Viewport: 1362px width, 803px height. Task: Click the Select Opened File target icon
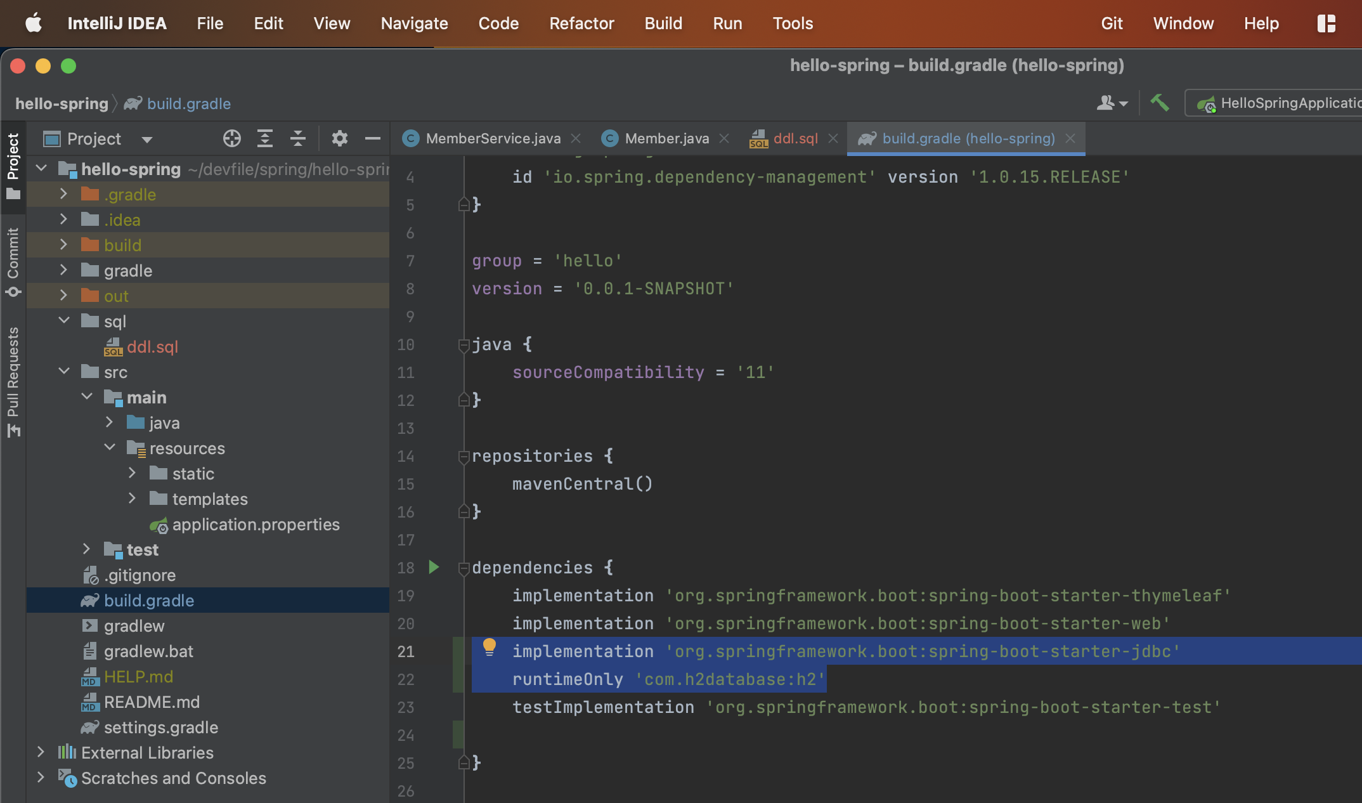pos(232,138)
